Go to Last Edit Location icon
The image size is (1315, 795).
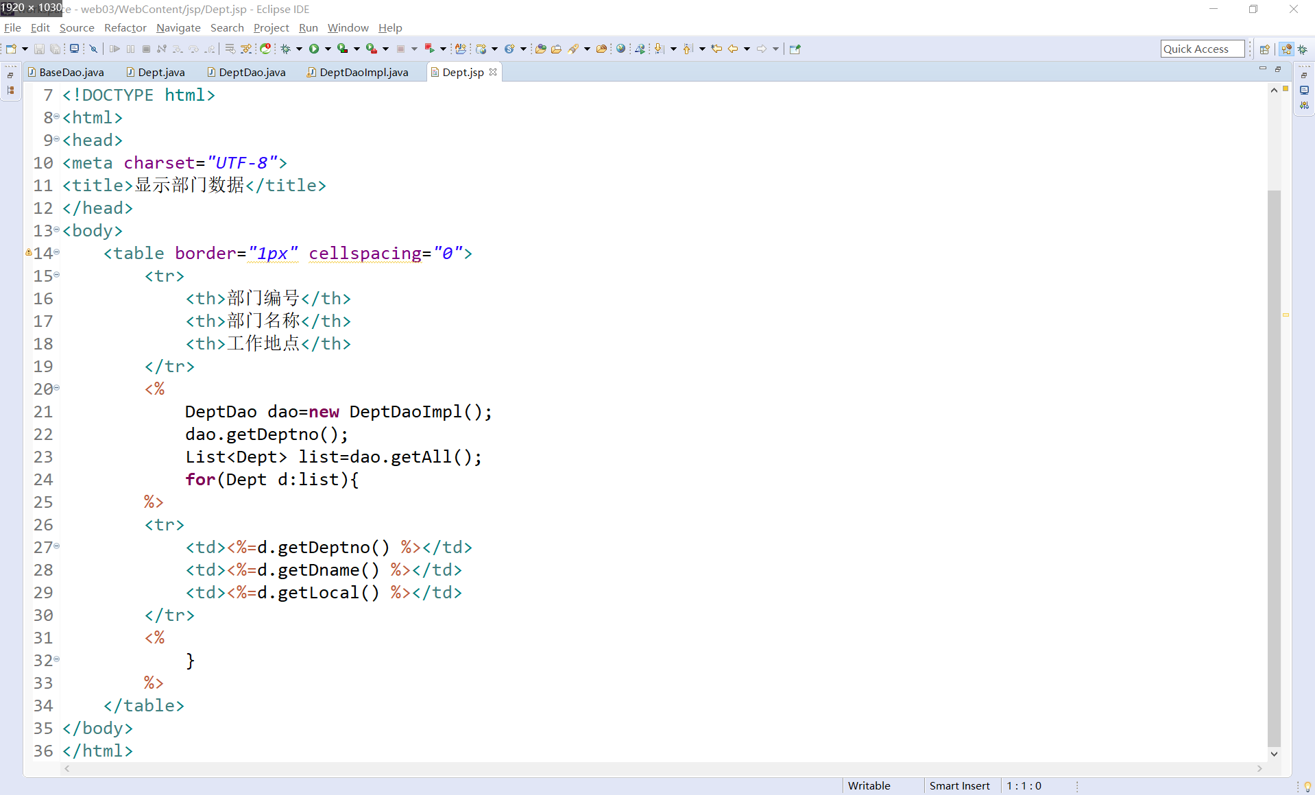point(716,49)
